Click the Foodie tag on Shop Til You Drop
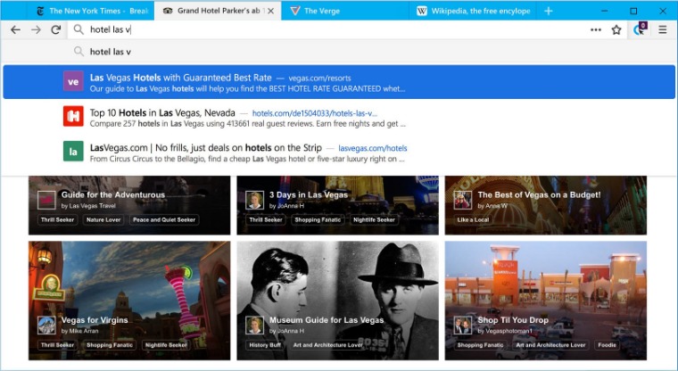Viewport: 678px width, 371px height. 608,345
